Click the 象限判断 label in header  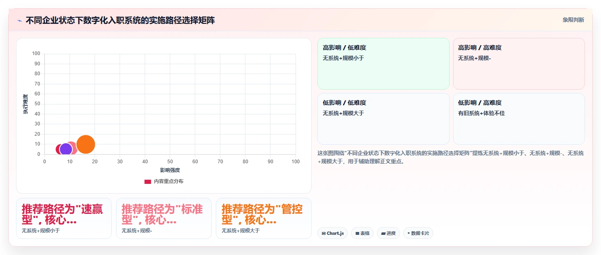coord(573,20)
